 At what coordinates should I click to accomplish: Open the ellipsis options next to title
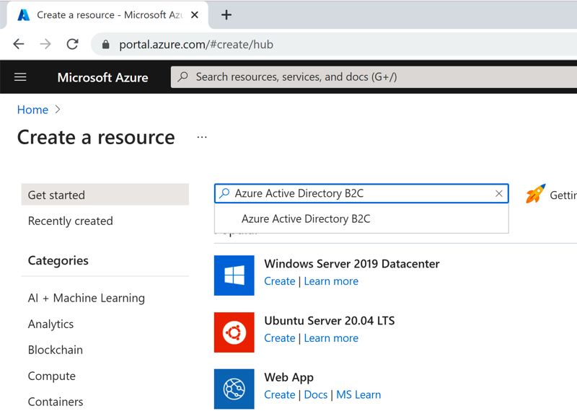click(x=202, y=137)
